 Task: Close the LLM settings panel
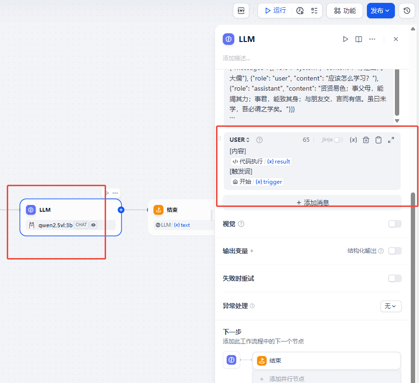396,39
